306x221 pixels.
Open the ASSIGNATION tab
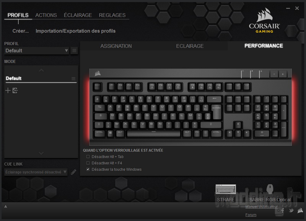pos(116,46)
